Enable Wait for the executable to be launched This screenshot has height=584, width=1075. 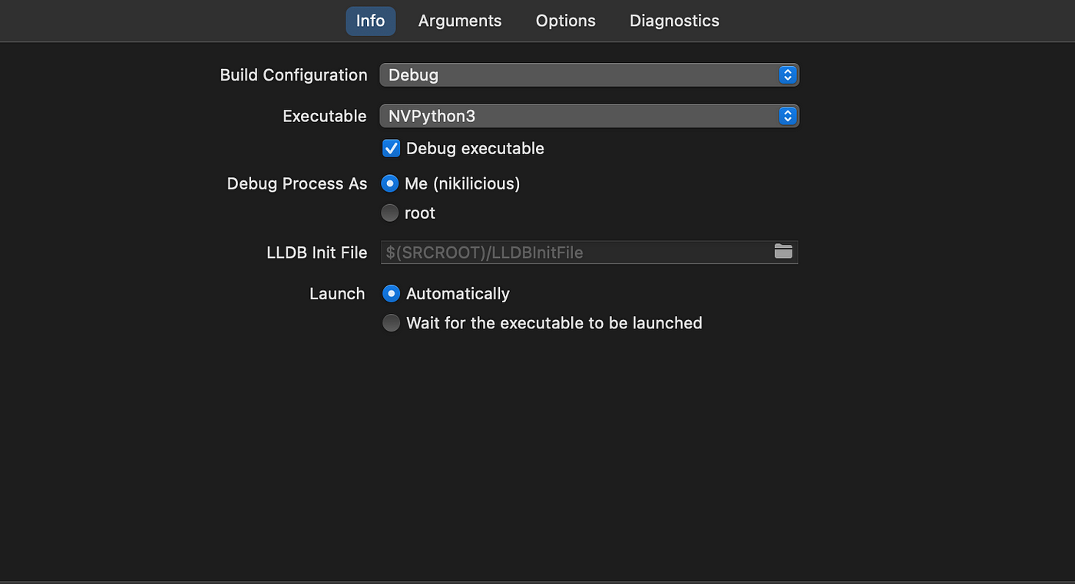tap(392, 323)
